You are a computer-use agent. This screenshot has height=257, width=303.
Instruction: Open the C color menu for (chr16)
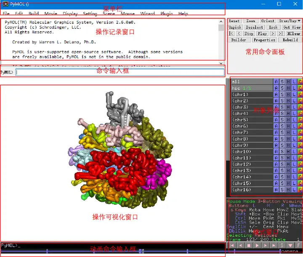(x=300, y=190)
